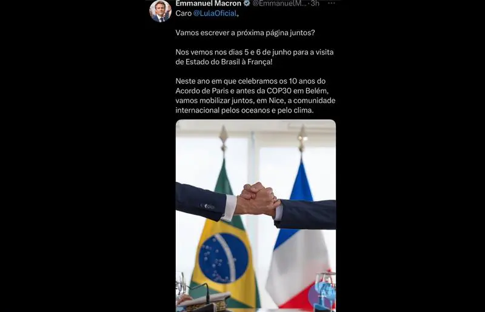Screen dimensions: 485x312
Task: Click the microphone at the photo's bottom left
Action: point(199,291)
